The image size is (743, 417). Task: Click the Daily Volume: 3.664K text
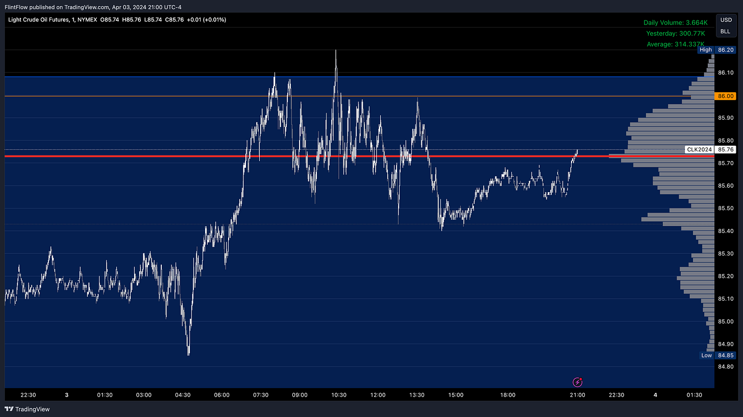pyautogui.click(x=675, y=22)
